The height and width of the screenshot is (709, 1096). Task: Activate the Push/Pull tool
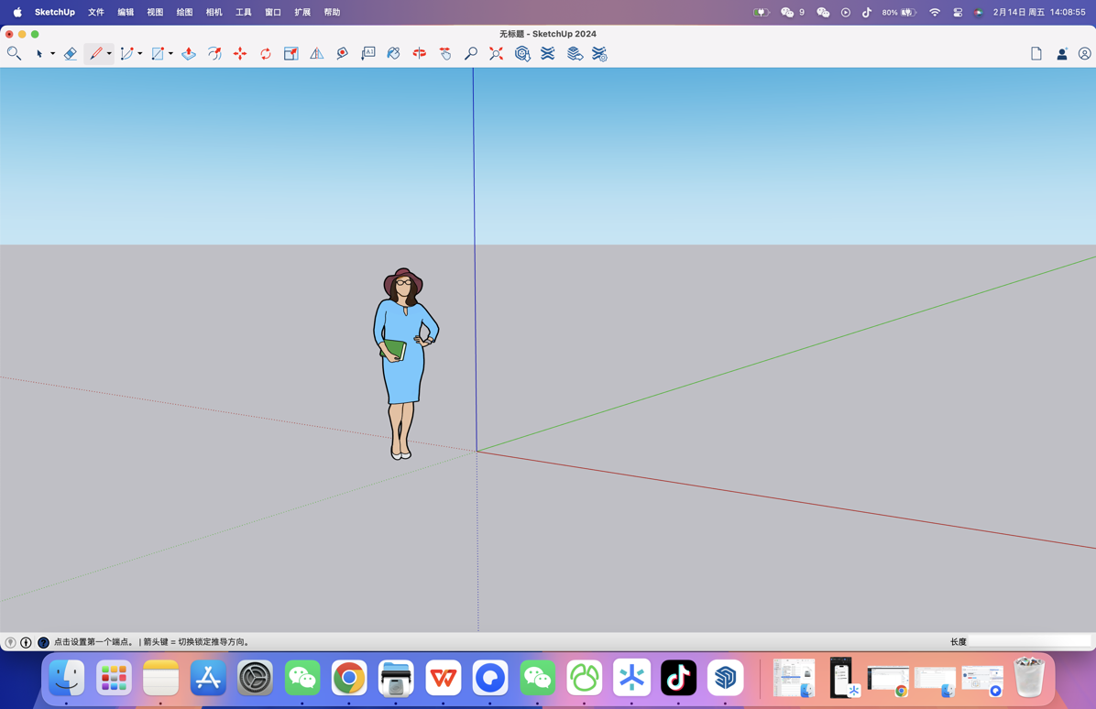coord(188,53)
